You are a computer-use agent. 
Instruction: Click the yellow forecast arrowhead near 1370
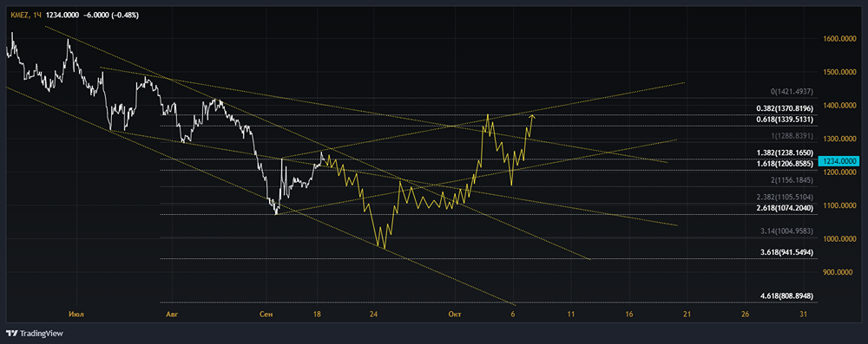(532, 116)
